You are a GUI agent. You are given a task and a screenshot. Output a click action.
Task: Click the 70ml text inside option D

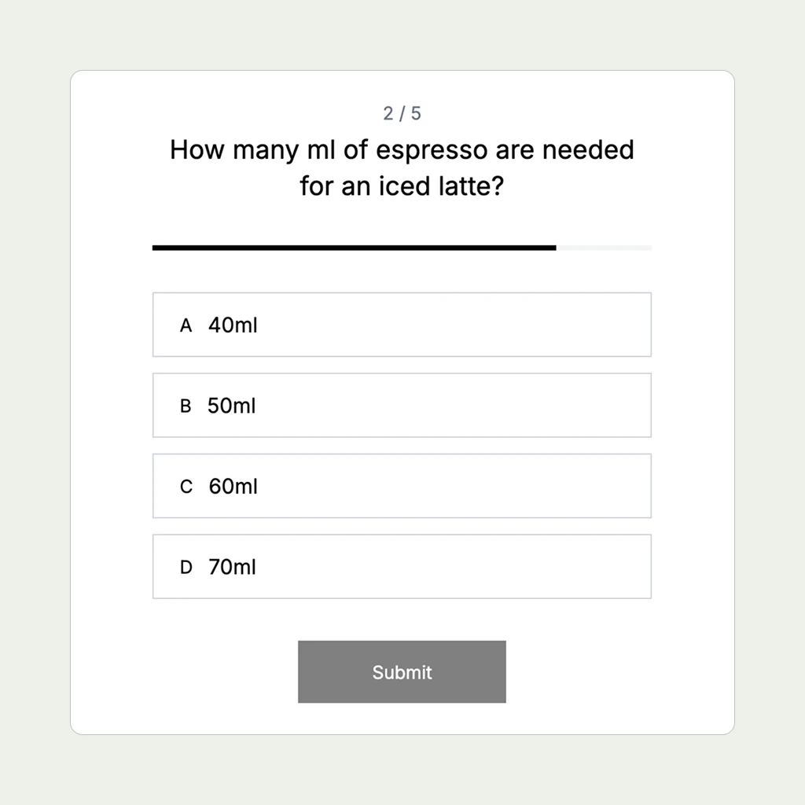click(232, 566)
